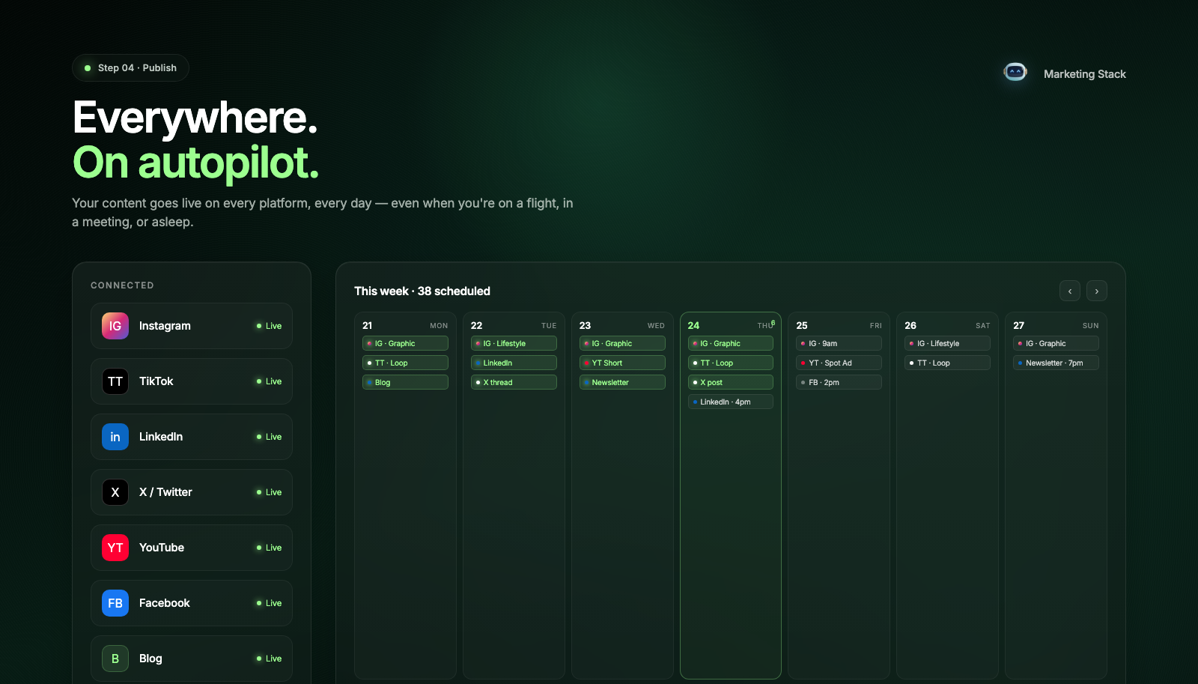Open Wednesday's Newsletter entry
1198x684 pixels.
click(x=622, y=382)
